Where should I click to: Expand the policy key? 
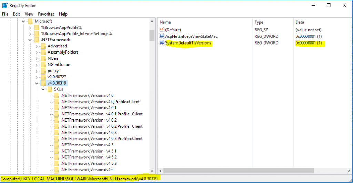coord(37,71)
